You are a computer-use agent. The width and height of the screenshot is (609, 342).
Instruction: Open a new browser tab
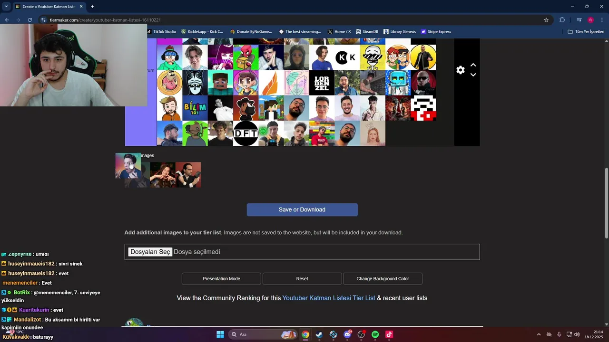tap(92, 7)
